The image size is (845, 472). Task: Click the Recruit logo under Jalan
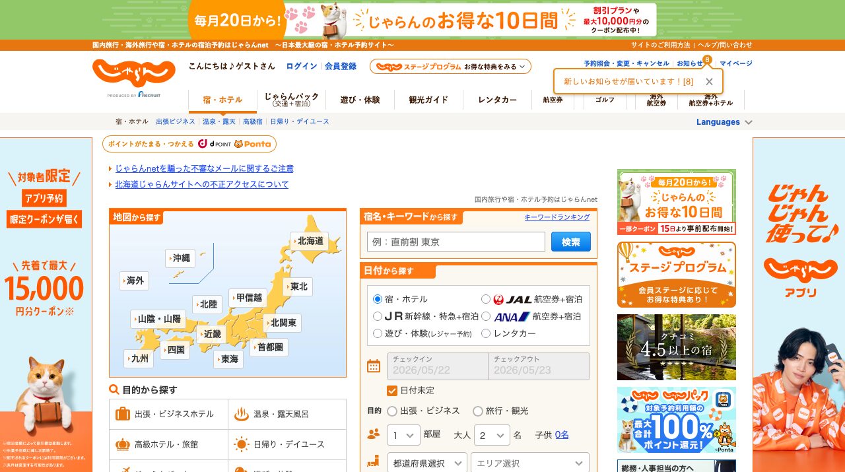click(149, 94)
